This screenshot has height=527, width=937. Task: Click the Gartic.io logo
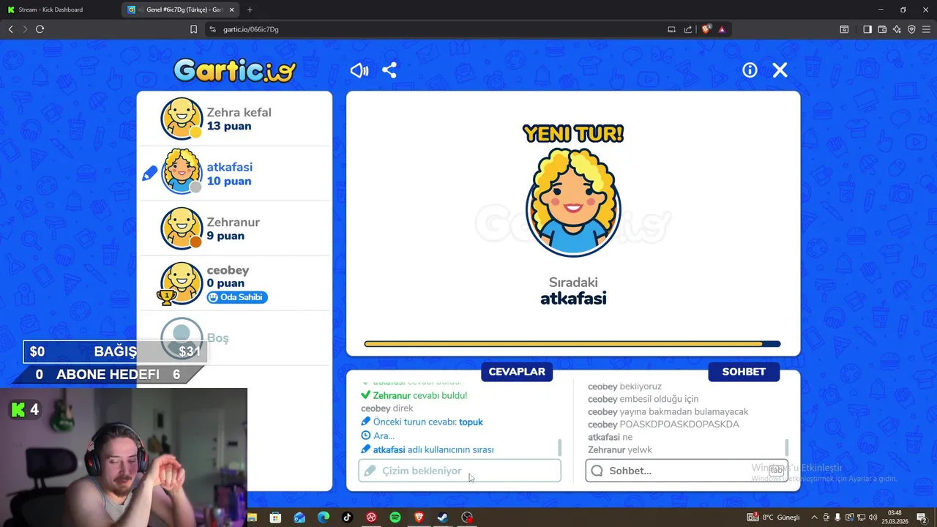[x=235, y=70]
